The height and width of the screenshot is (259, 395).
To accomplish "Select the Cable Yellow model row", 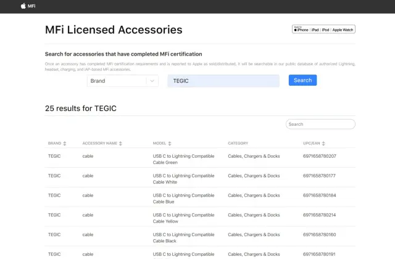I will pyautogui.click(x=183, y=218).
